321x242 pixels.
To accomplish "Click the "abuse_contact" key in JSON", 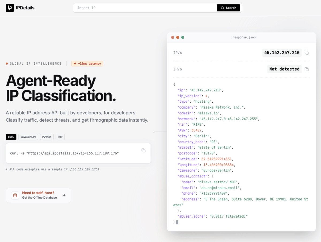I will click(x=192, y=176).
